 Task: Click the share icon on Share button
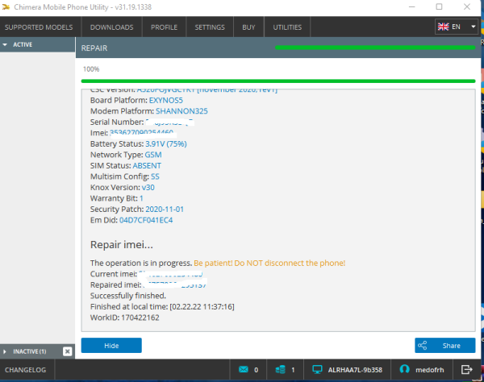pyautogui.click(x=422, y=345)
